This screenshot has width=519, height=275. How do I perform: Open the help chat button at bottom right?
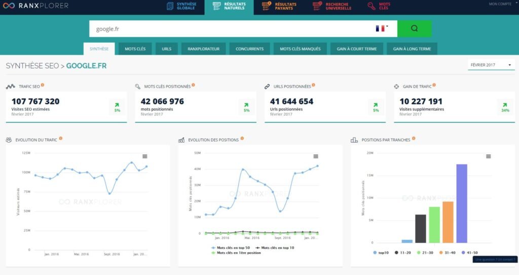point(495,259)
